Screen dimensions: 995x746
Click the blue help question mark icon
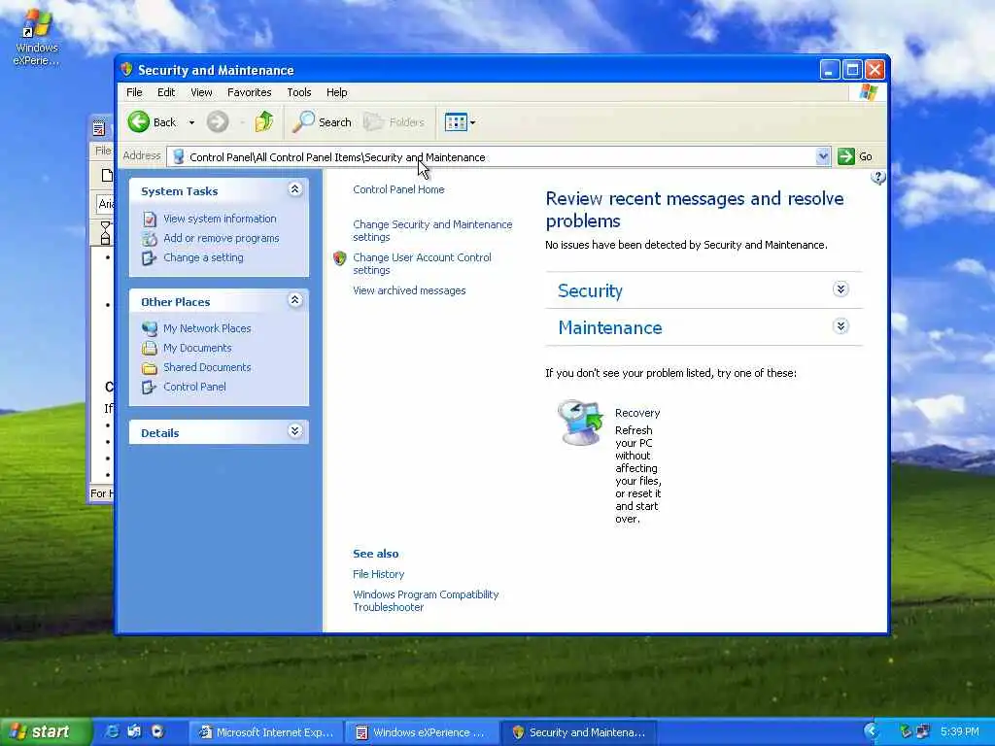(878, 178)
